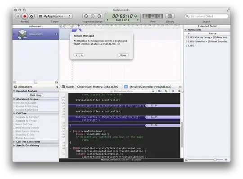Toggle full screen with top-right arrows
Screen dimensions: 243x179
(x=228, y=10)
